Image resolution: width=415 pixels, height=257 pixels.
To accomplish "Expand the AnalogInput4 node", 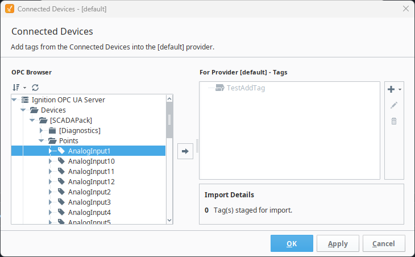I will tap(50, 212).
